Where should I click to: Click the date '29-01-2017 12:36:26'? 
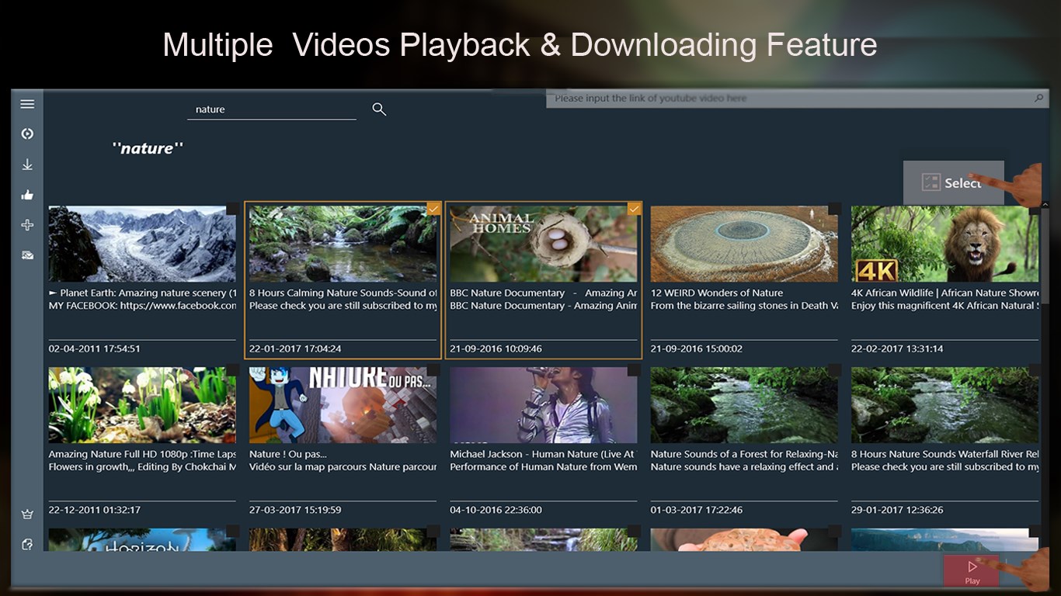pyautogui.click(x=898, y=511)
